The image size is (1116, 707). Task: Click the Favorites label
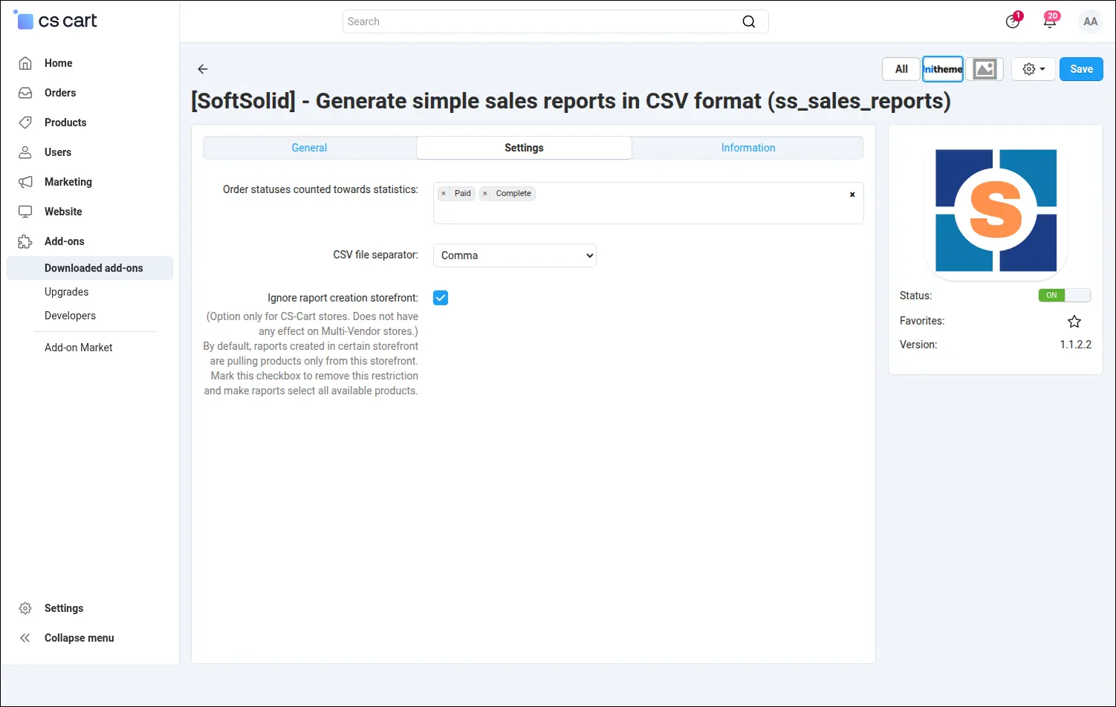[x=922, y=321]
